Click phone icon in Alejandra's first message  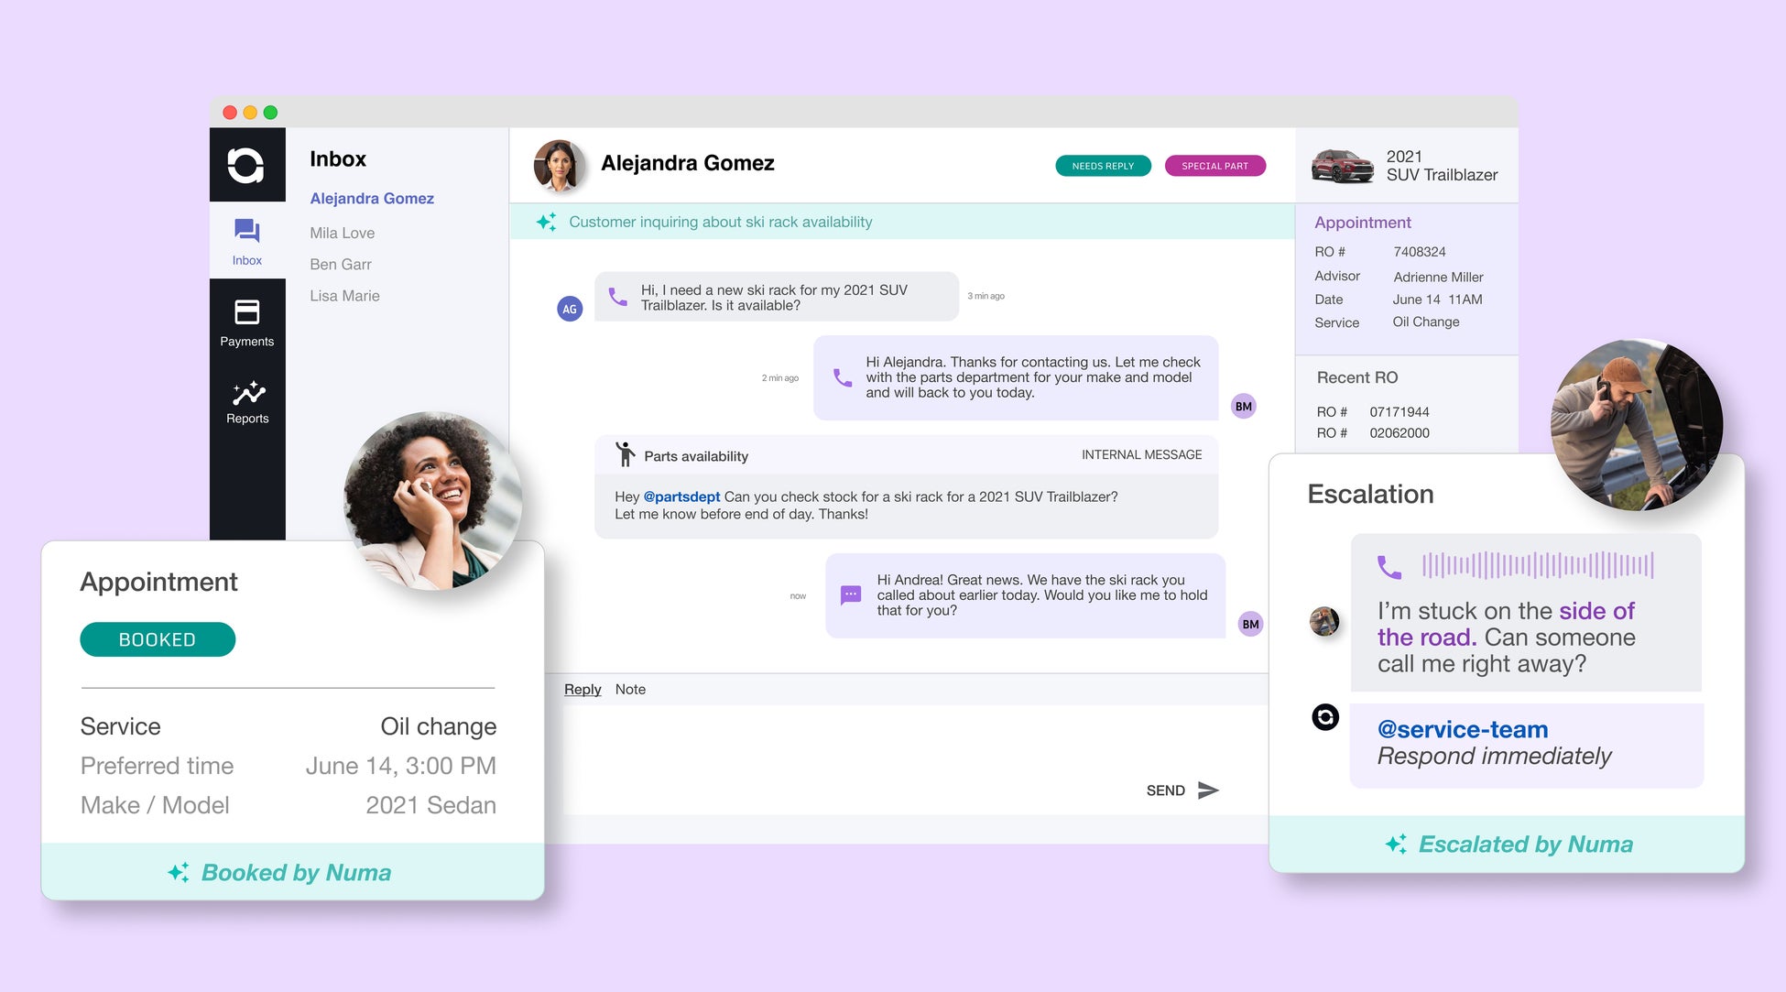click(x=618, y=297)
